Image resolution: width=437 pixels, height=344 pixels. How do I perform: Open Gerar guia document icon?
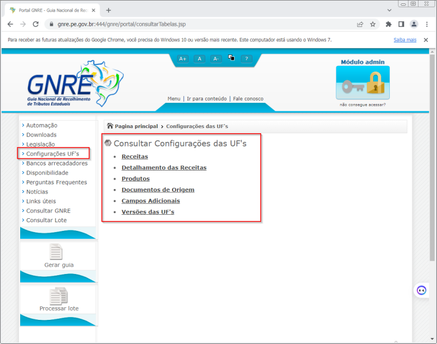[x=56, y=252]
